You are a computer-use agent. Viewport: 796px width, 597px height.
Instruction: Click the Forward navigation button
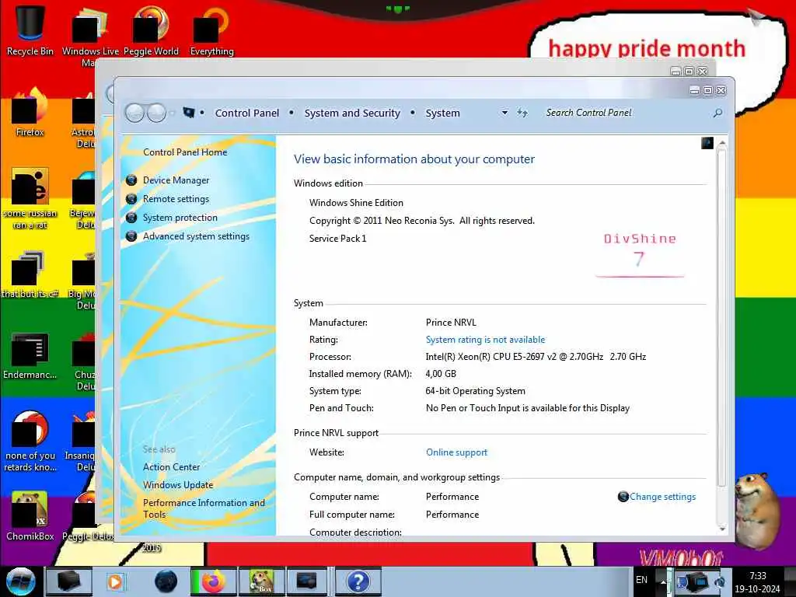tap(156, 113)
